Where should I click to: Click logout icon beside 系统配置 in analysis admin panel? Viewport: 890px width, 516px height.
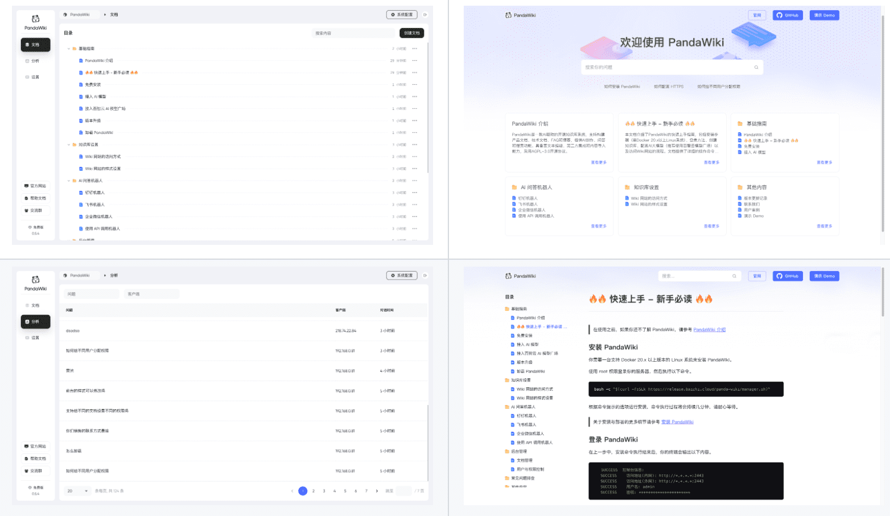[x=425, y=276]
